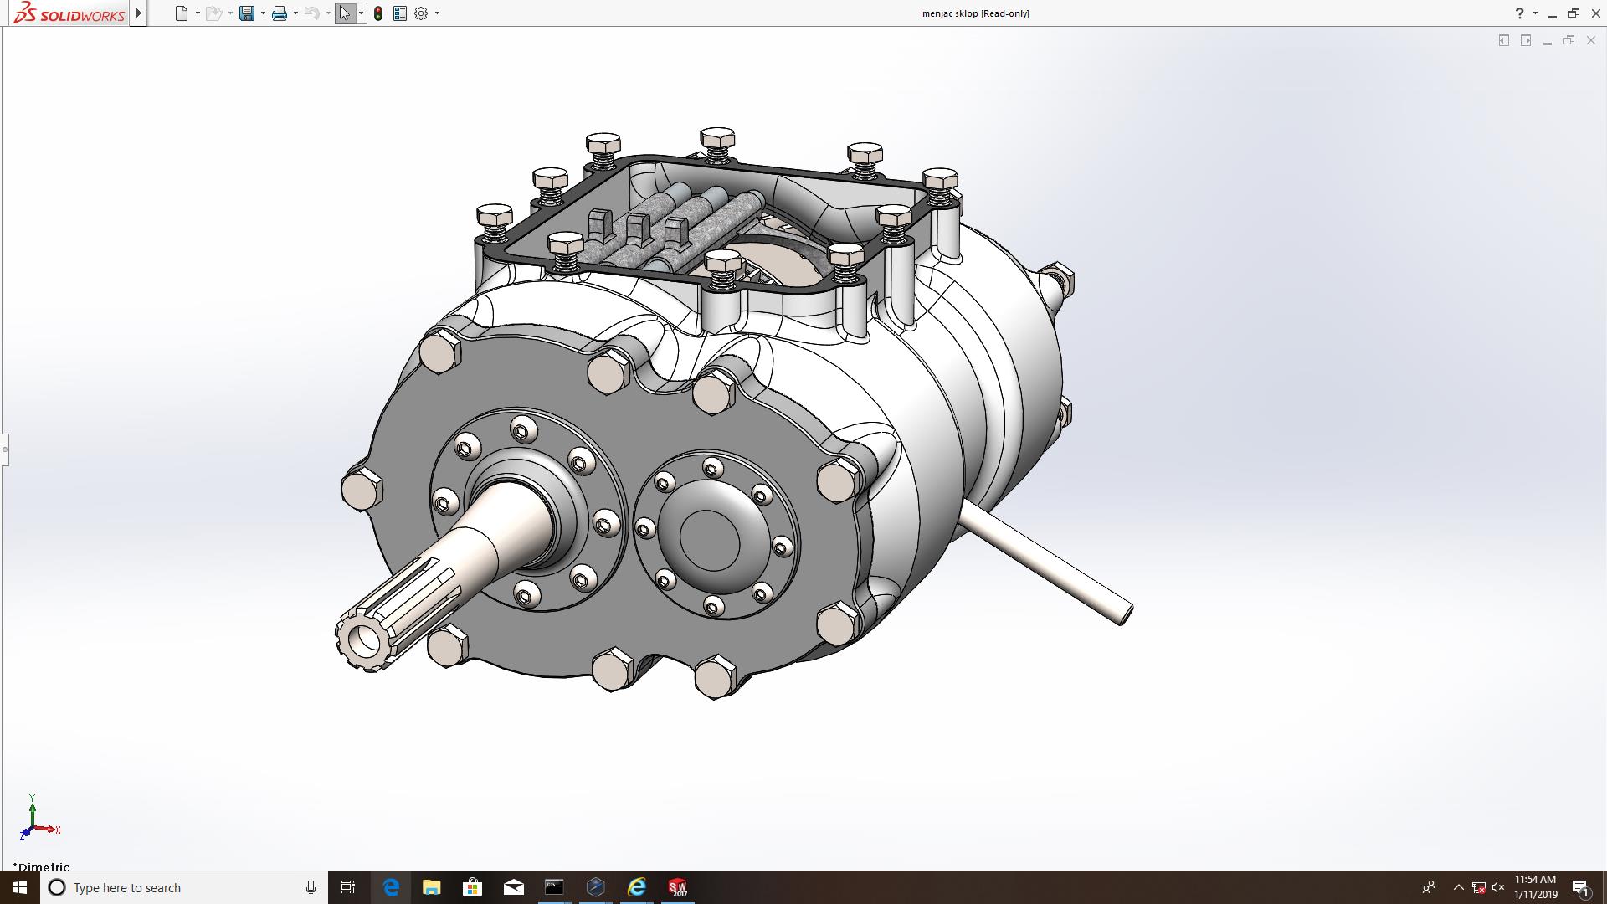1607x904 pixels.
Task: Open the dropdown arrow beside Select tool
Action: click(x=361, y=13)
